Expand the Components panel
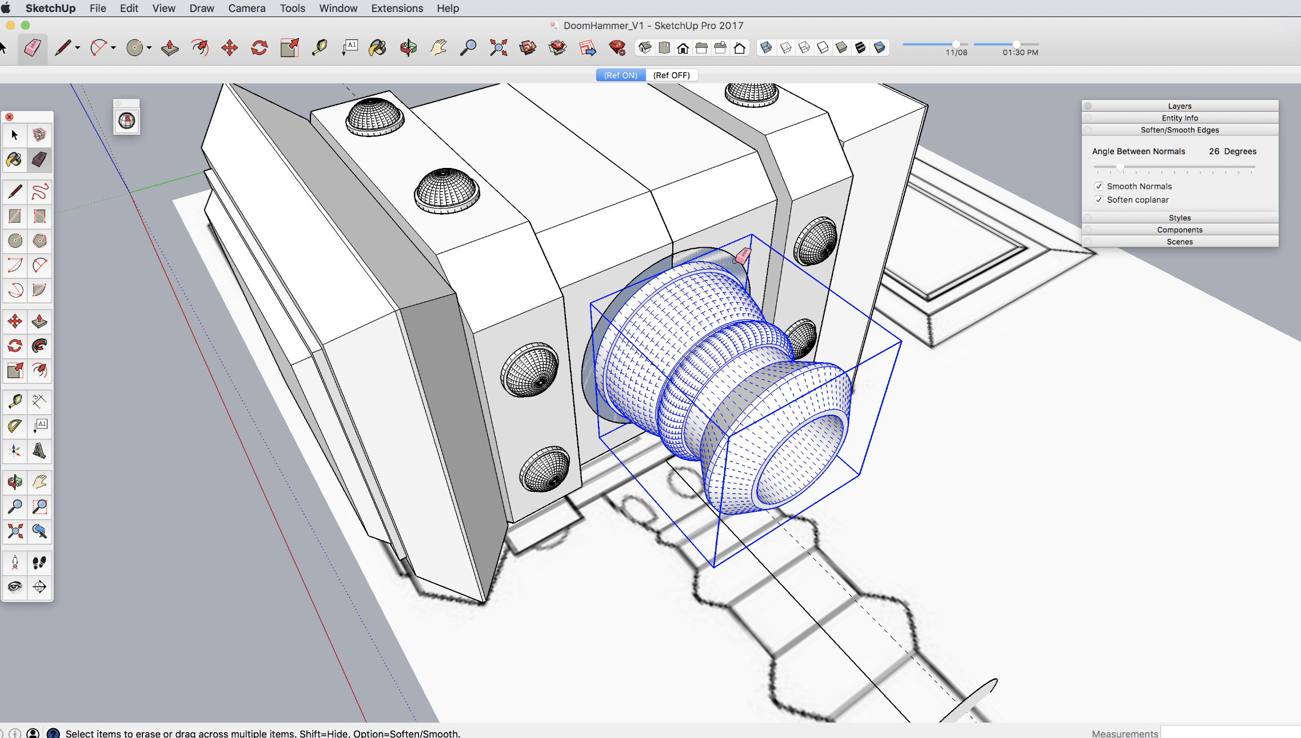This screenshot has height=738, width=1301. click(x=1180, y=230)
